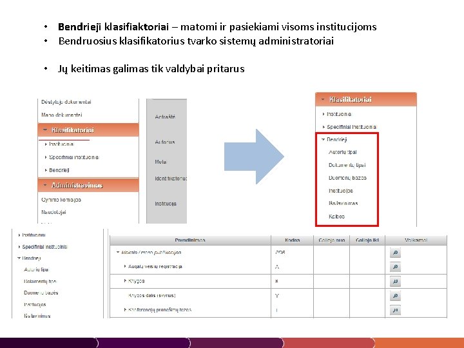Select Kalbos inside the red box

click(336, 217)
